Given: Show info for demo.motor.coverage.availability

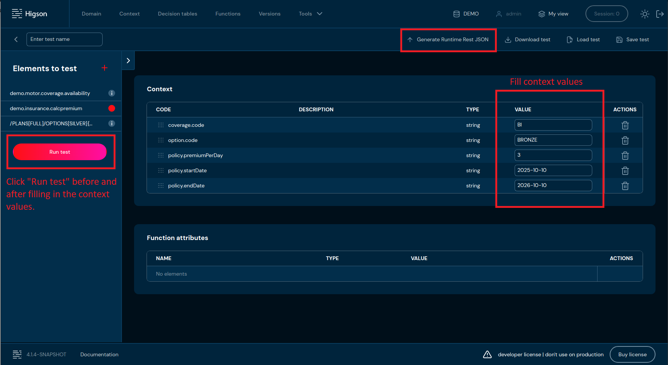Looking at the screenshot, I should (112, 93).
